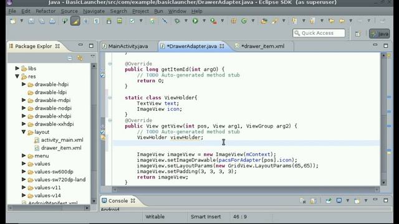Switch to the MainActivity.java tab

(128, 46)
